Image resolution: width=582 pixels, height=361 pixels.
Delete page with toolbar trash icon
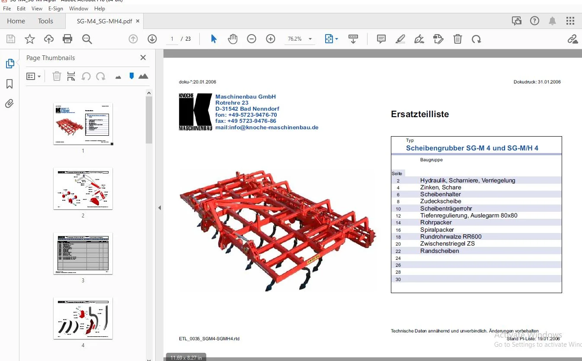pos(457,39)
